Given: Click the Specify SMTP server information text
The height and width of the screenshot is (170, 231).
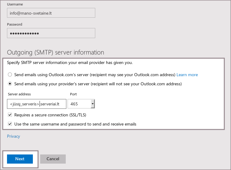Looking at the screenshot, I should coord(70,63).
